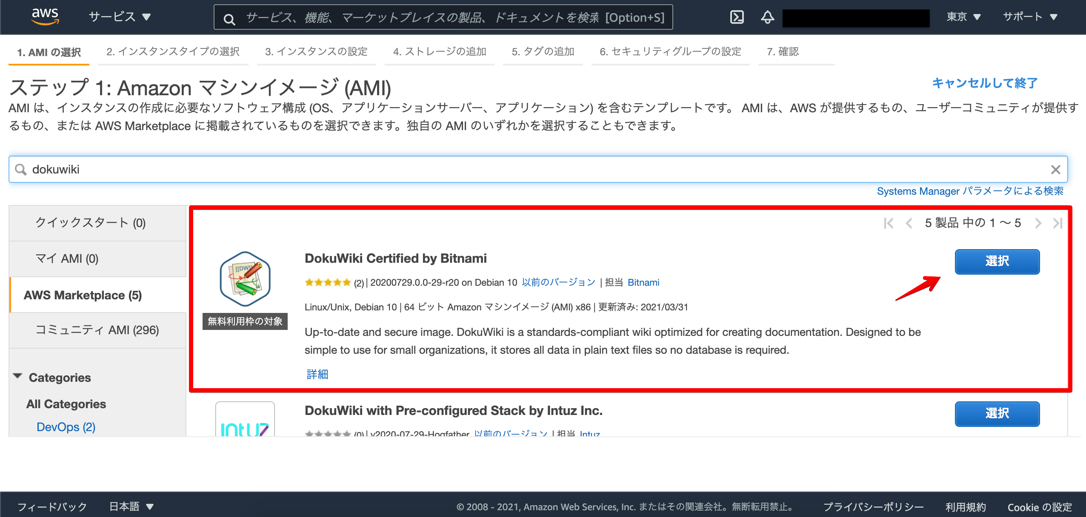Focus the dokuwiki AMI search field
This screenshot has height=517, width=1086.
538,169
